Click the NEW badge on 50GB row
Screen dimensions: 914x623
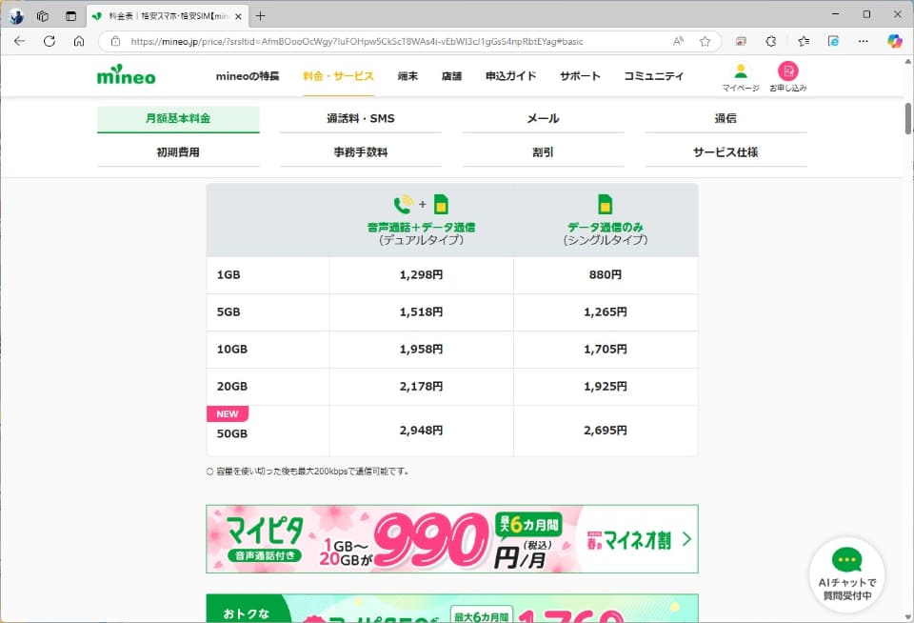(228, 413)
